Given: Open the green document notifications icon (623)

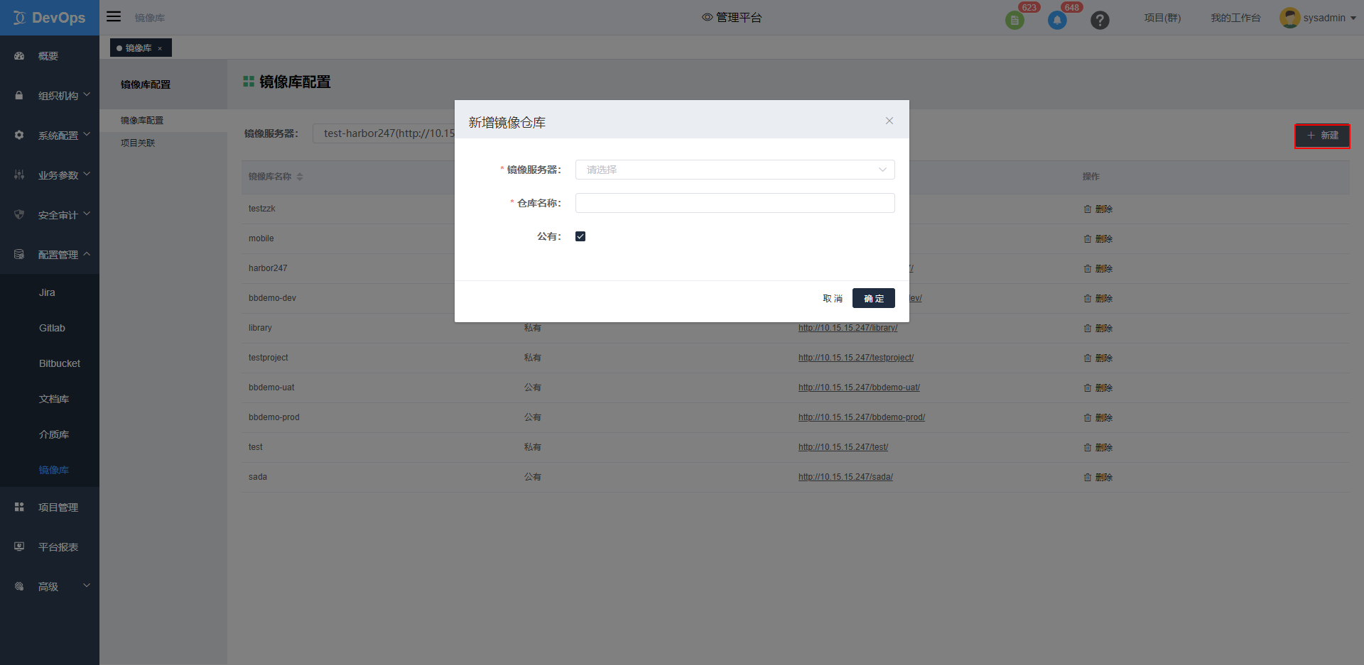Looking at the screenshot, I should point(1014,21).
